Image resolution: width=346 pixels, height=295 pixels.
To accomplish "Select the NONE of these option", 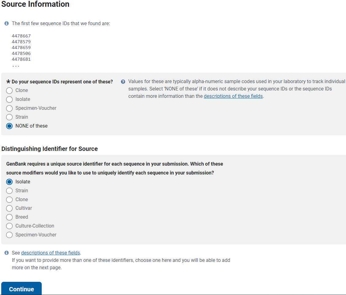I will tap(9, 126).
